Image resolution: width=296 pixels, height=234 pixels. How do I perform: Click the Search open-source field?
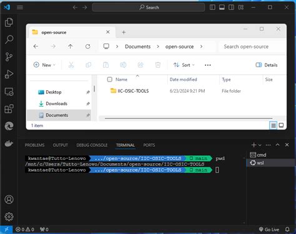pyautogui.click(x=252, y=47)
